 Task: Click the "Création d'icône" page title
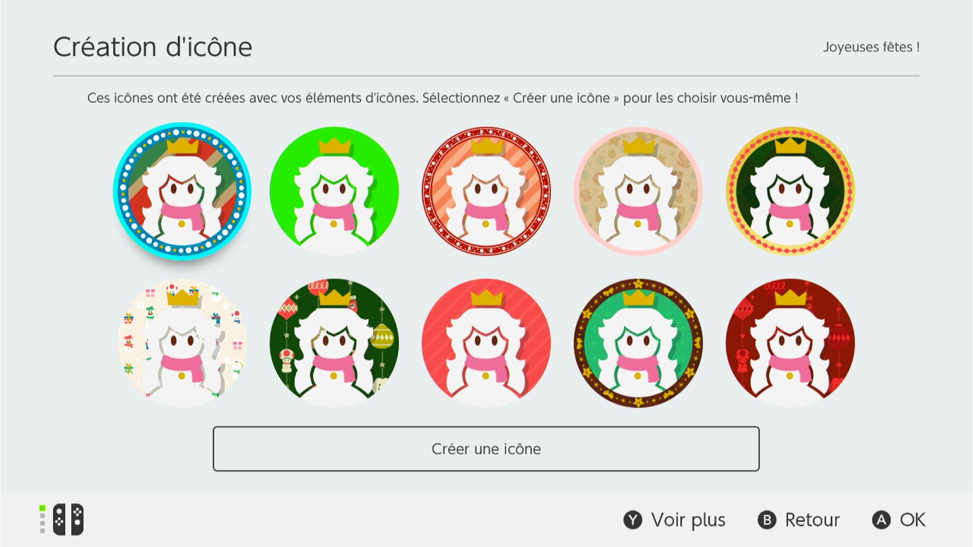click(153, 47)
